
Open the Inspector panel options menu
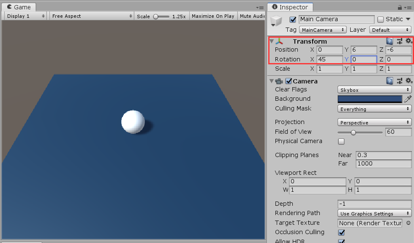[408, 8]
